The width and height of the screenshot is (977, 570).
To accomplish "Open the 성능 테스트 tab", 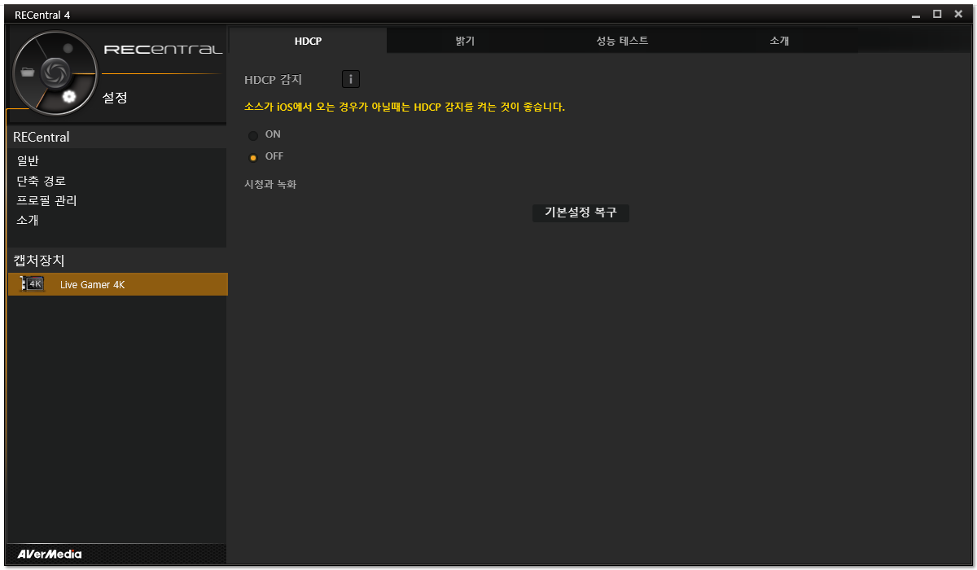I will [622, 41].
